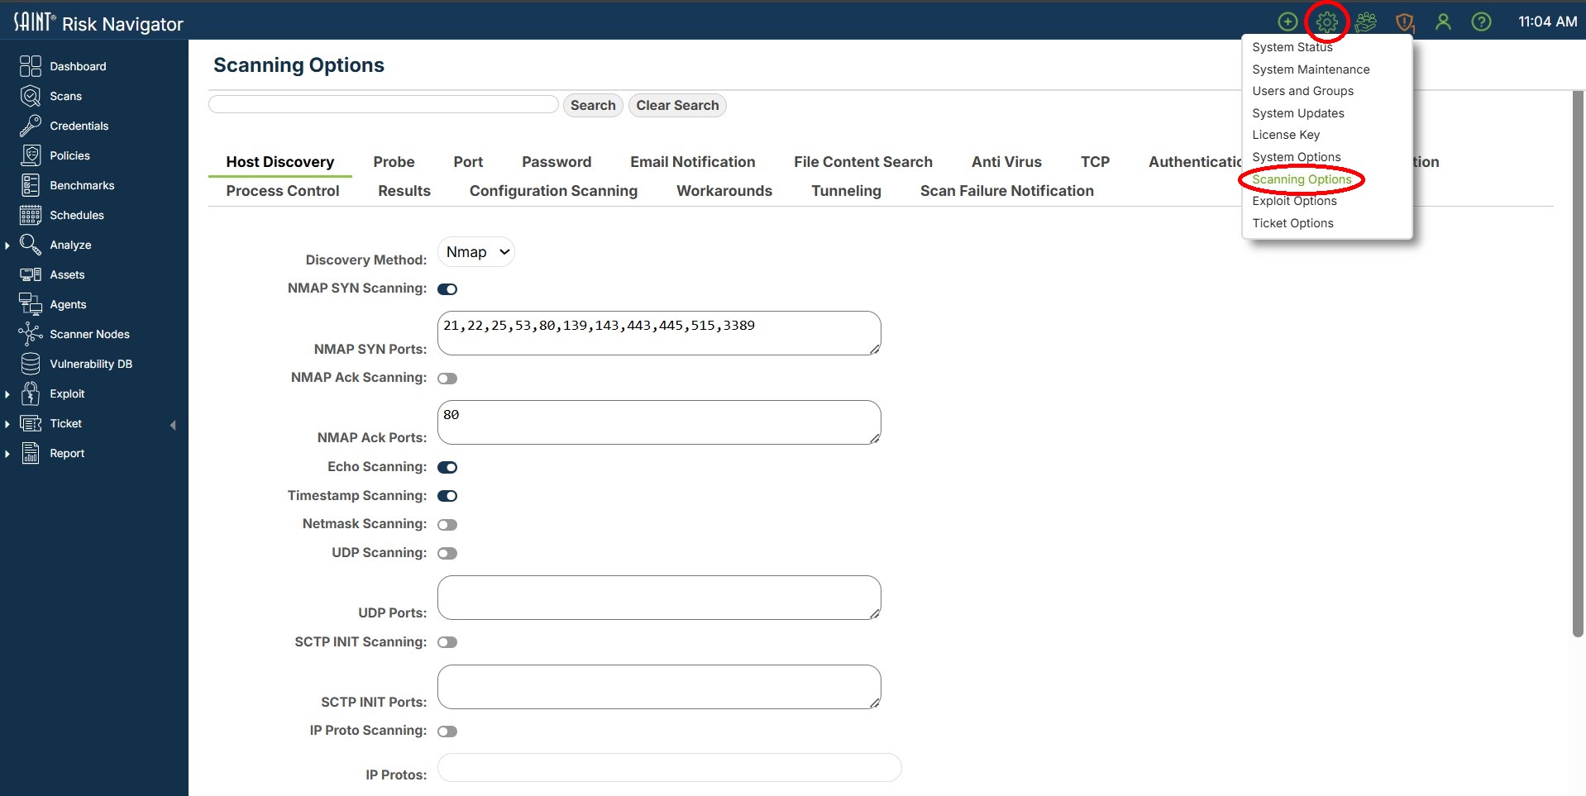Expand the Exploit sidebar section arrow
1586x796 pixels.
point(7,394)
